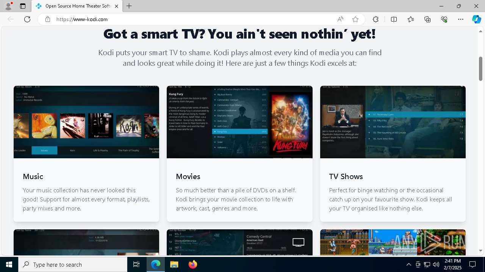
Task: Open the Favorites list
Action: pos(411,19)
